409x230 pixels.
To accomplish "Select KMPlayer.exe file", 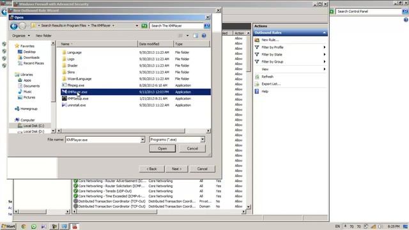I will tap(135, 92).
